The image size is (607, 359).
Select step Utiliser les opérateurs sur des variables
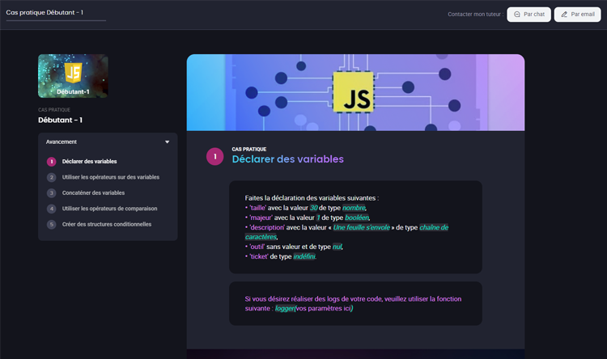click(111, 177)
